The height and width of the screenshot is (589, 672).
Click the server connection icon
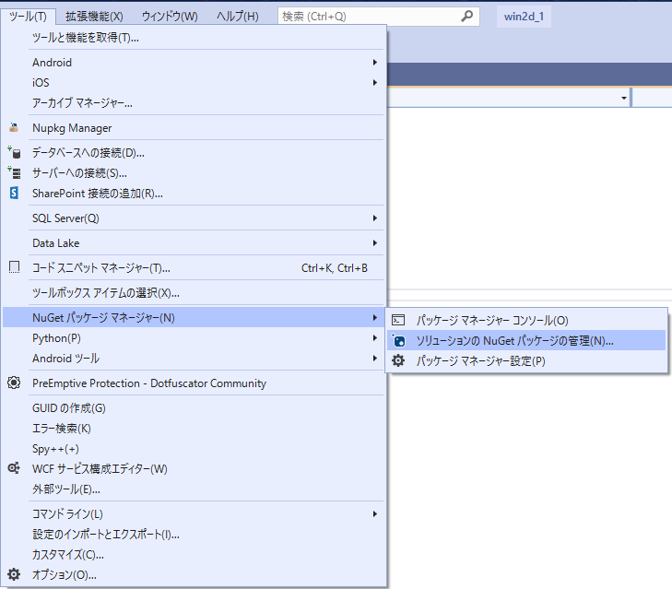(14, 172)
